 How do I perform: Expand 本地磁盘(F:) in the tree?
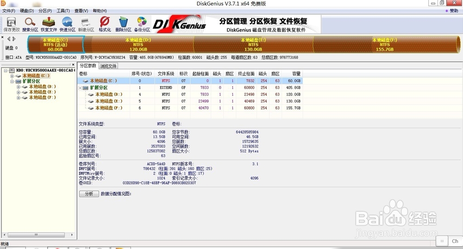pyautogui.click(x=19, y=97)
